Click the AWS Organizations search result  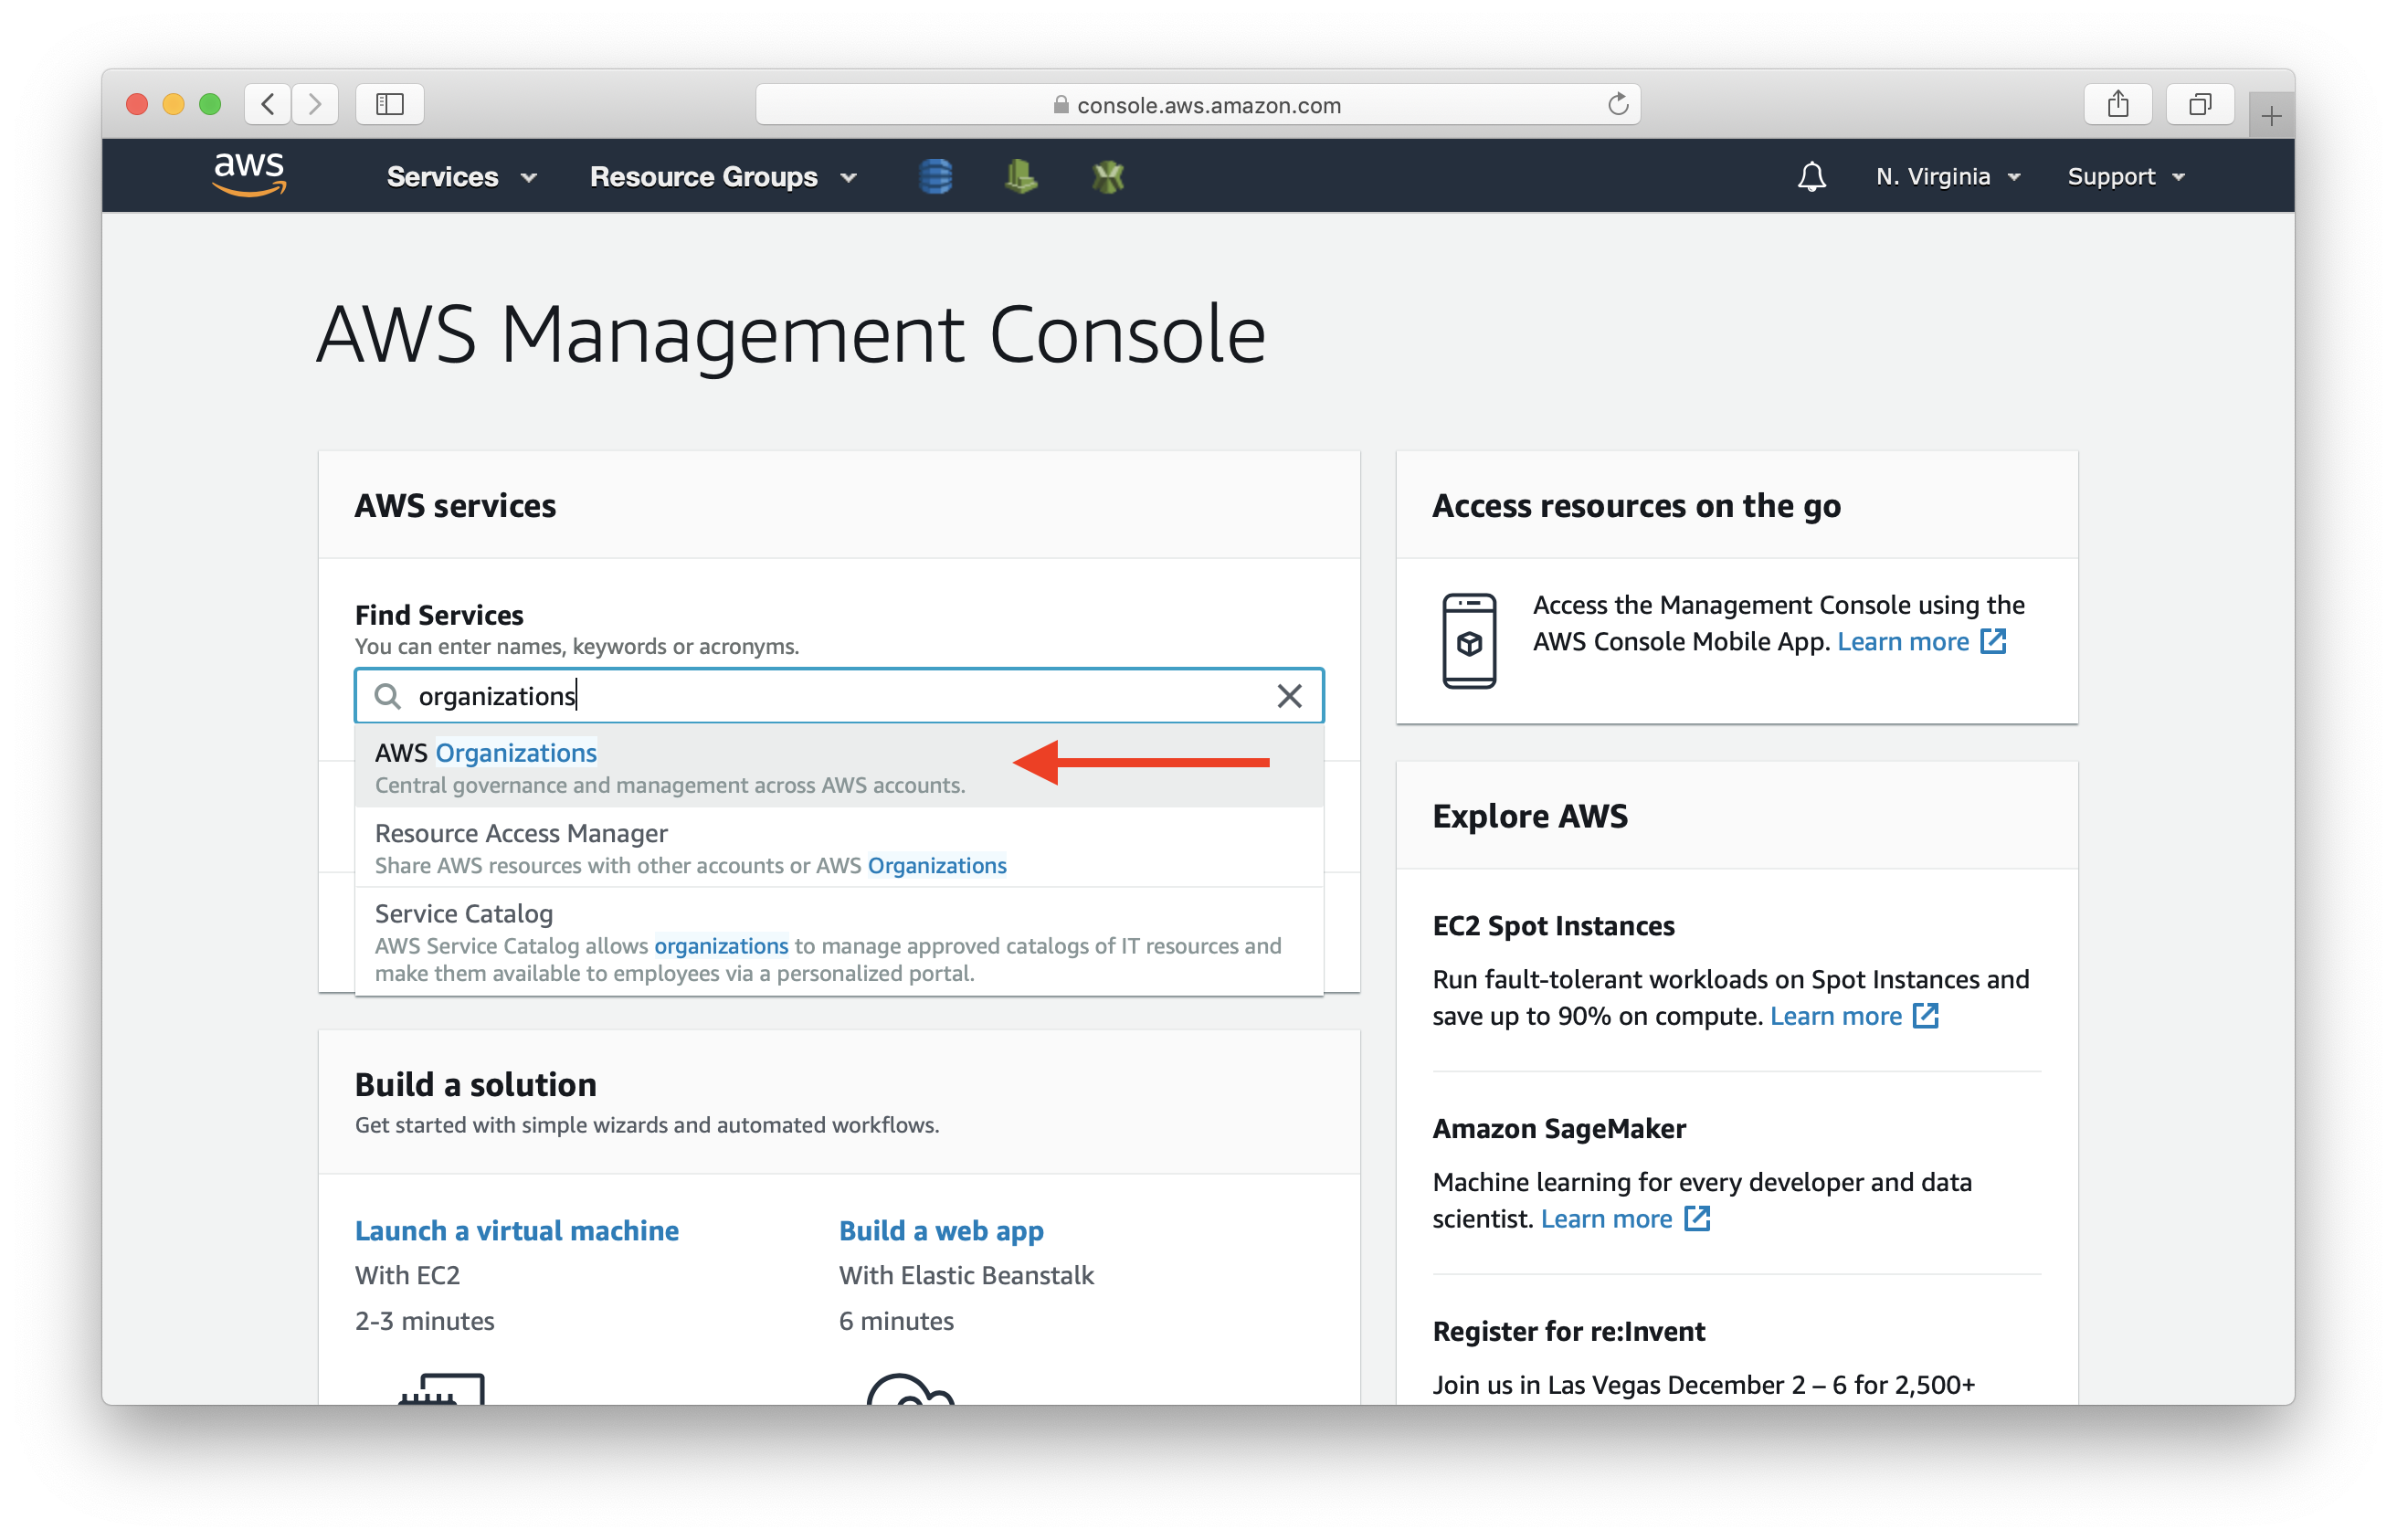[486, 753]
